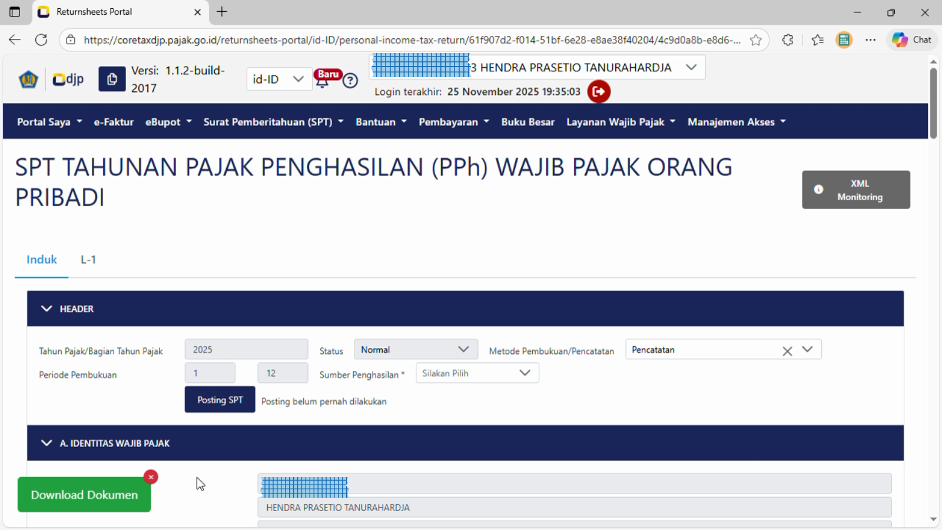
Task: Click the Buku Besar menu item
Action: click(528, 122)
